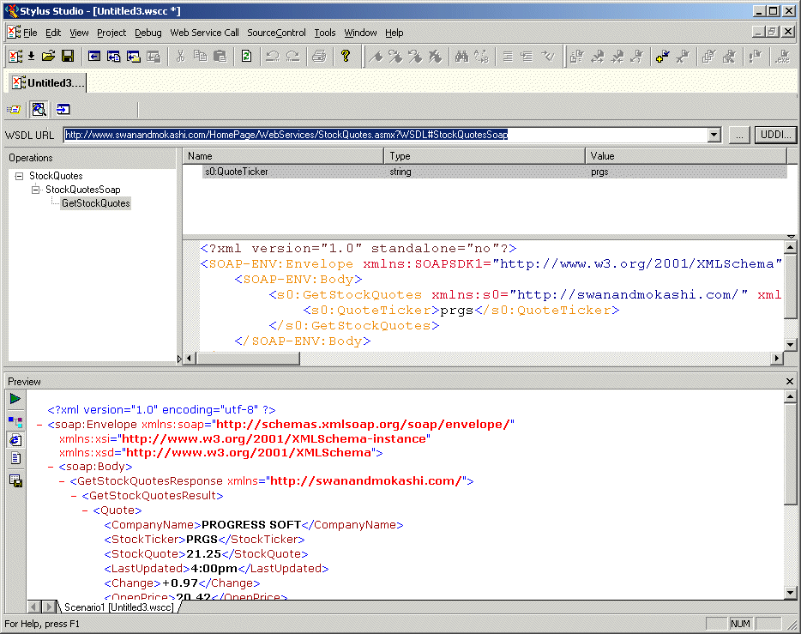801x634 pixels.
Task: Switch preview to tree view icon
Action: pyautogui.click(x=15, y=420)
